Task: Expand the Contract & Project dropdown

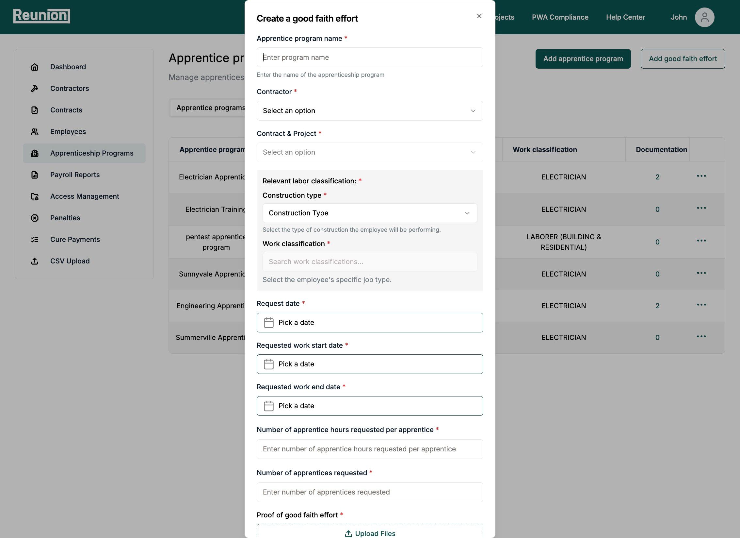Action: point(370,152)
